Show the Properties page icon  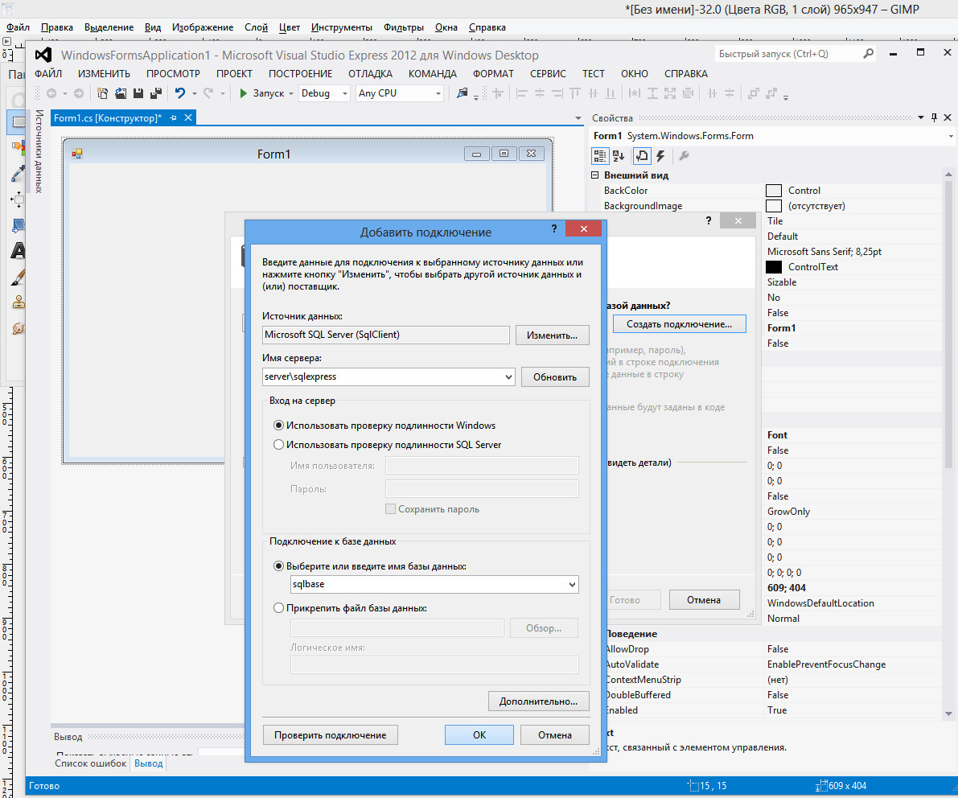coord(642,156)
